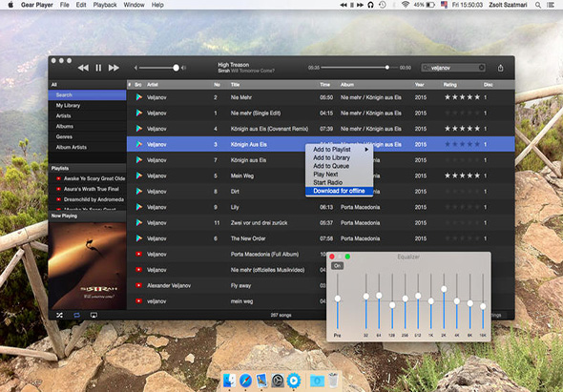The image size is (563, 392).
Task: Open Album Artists in the sidebar
Action: [x=87, y=147]
